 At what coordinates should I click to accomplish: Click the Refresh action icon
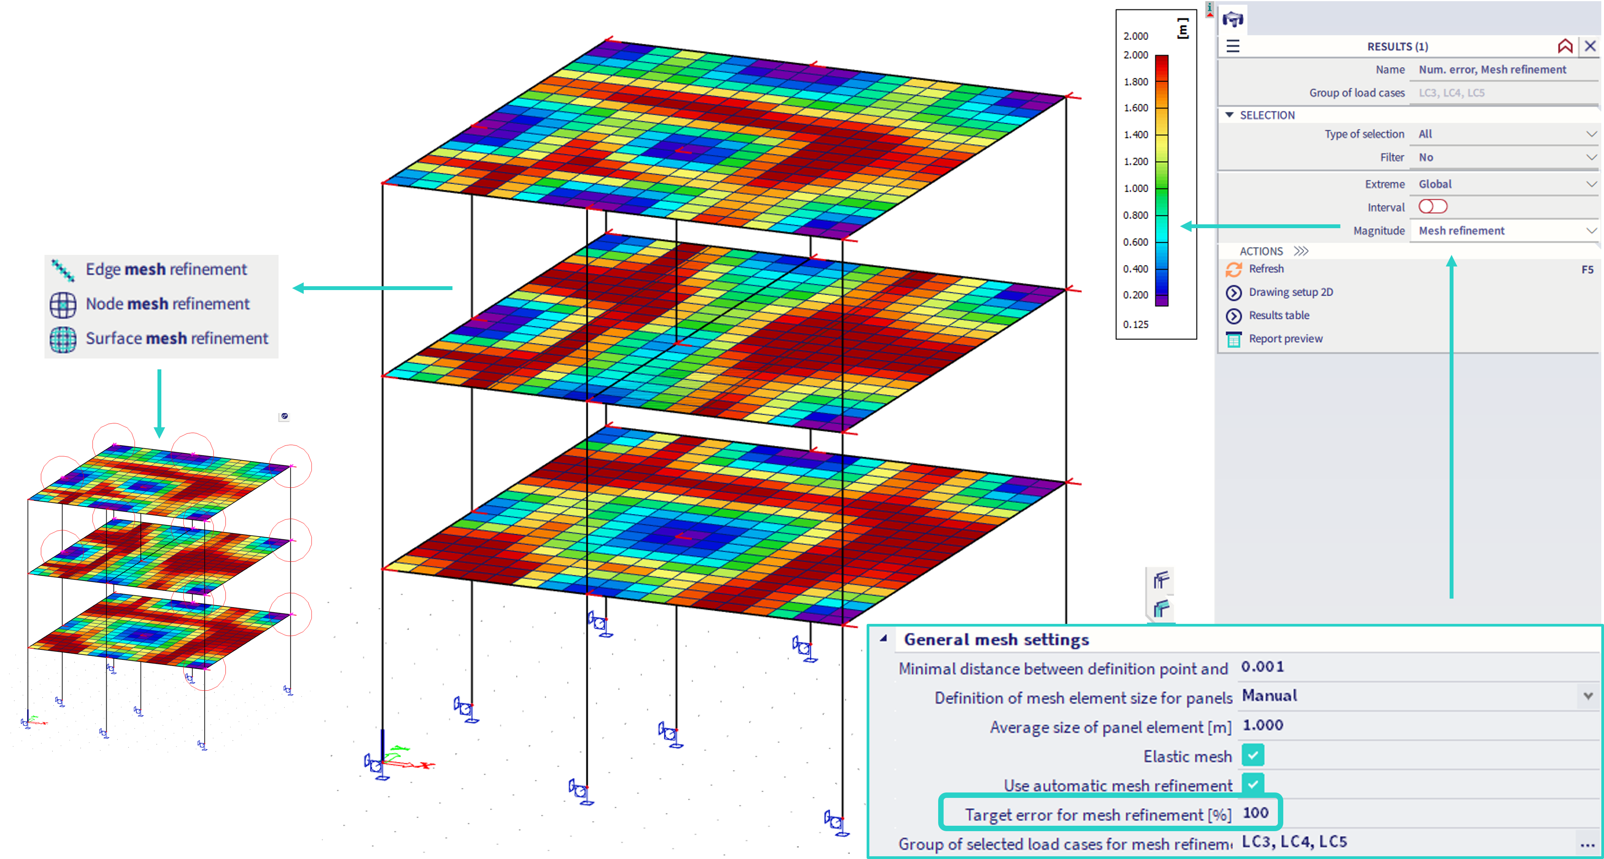pyautogui.click(x=1233, y=270)
